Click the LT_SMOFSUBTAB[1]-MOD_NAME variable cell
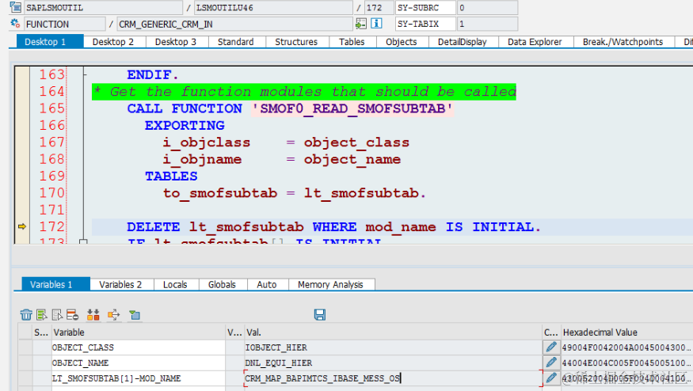The width and height of the screenshot is (693, 391). coord(138,378)
